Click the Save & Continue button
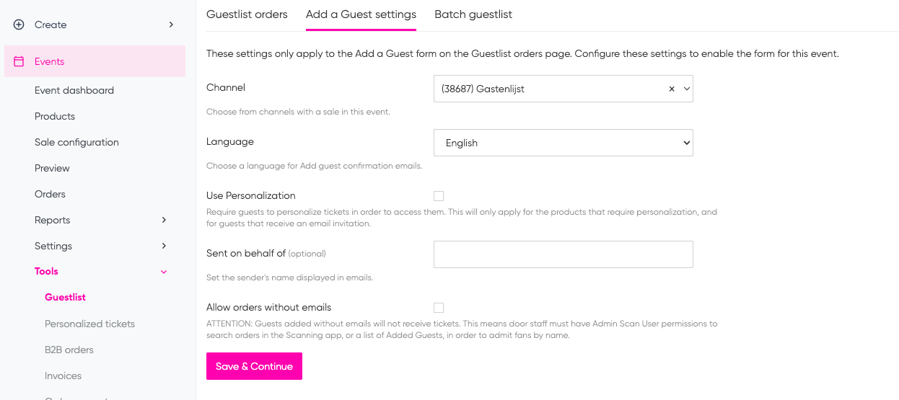 [x=254, y=366]
